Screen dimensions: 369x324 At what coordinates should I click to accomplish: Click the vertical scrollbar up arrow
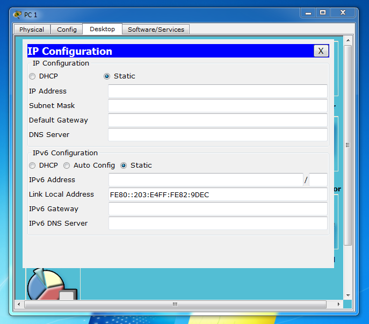(x=348, y=40)
